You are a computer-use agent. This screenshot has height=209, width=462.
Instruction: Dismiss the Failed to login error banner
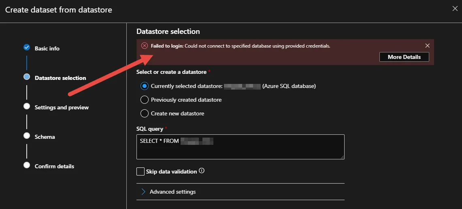coord(427,46)
